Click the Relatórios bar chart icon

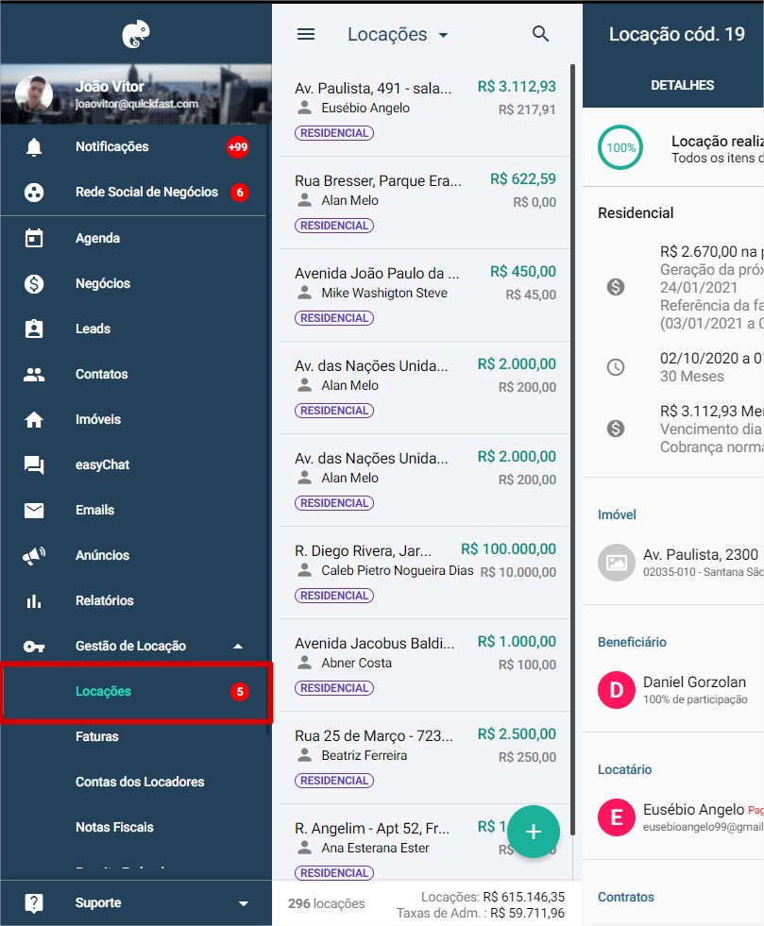tap(34, 600)
